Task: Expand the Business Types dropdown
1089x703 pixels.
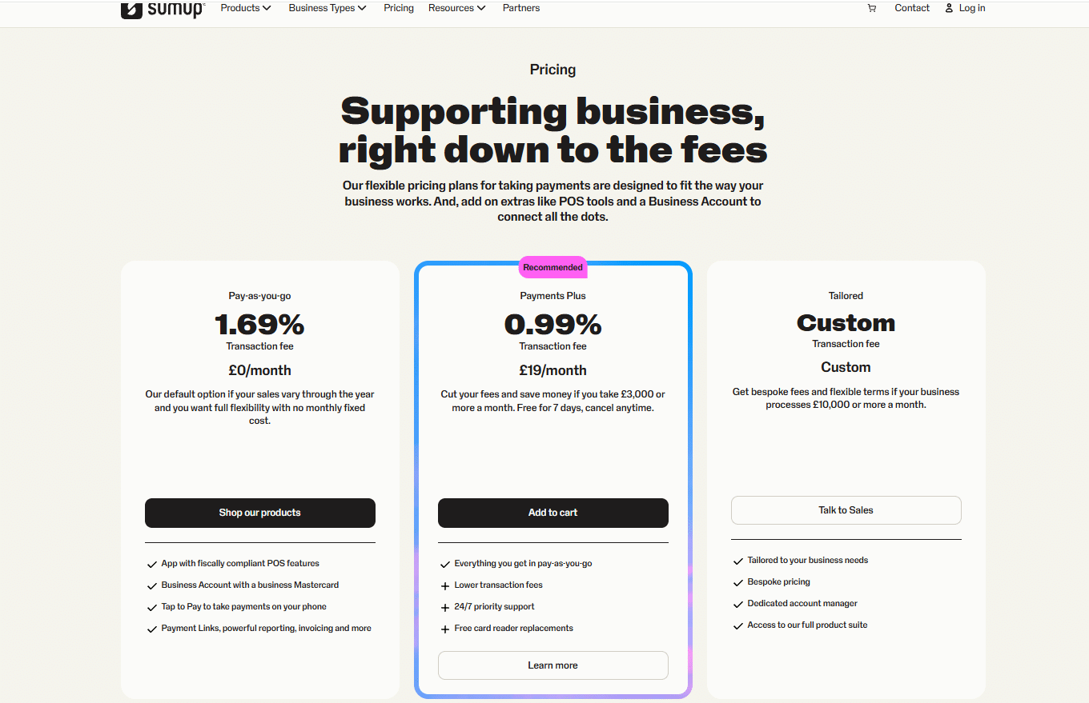Action: point(328,8)
